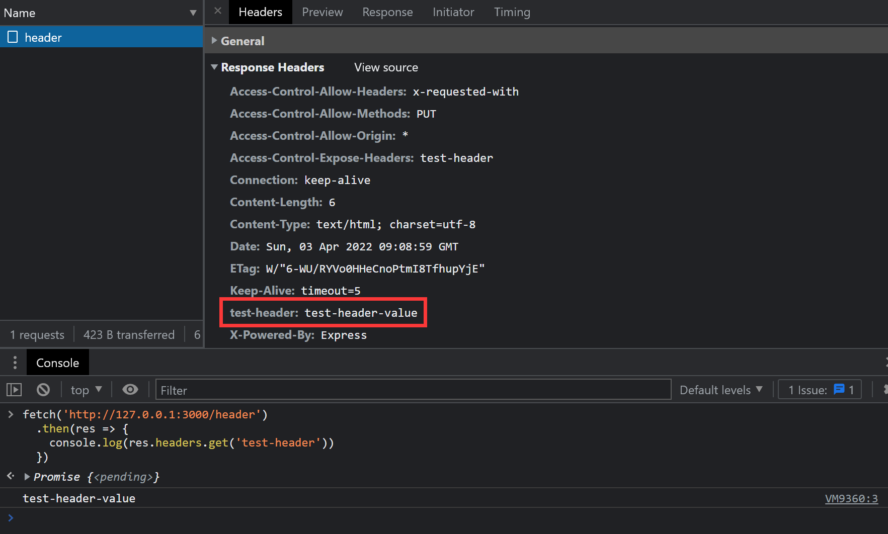Open the Timing tab
Screen dimensions: 888x534
tap(512, 12)
